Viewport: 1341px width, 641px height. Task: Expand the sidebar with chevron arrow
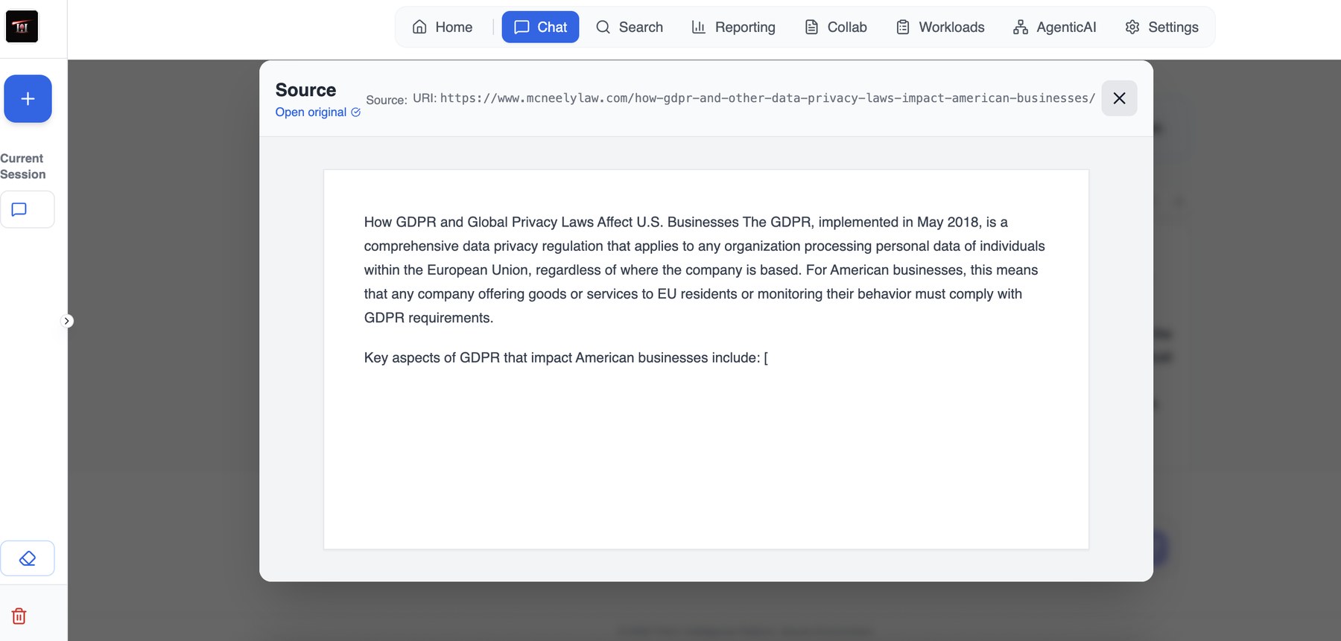pyautogui.click(x=66, y=321)
